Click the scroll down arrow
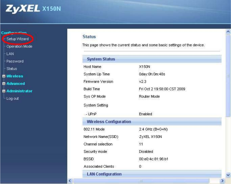The width and height of the screenshot is (231, 184). pos(228,175)
